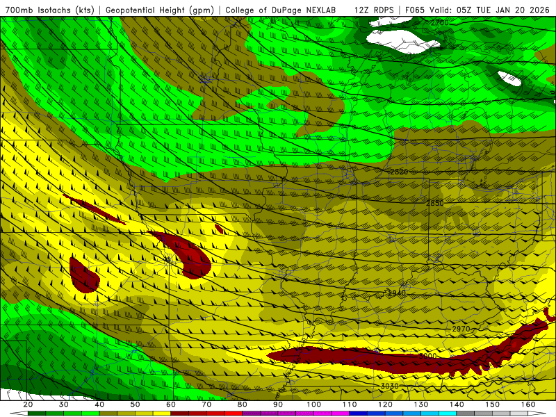Click the '700mb Isotachs (kts)' title text
556x417 pixels.
pos(49,10)
